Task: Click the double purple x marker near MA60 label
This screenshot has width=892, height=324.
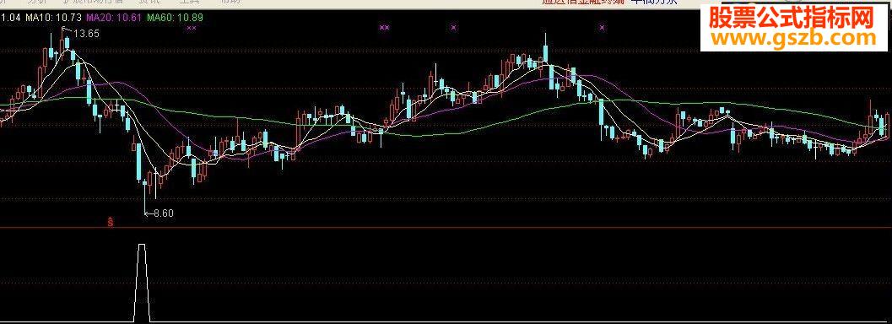Action: (x=191, y=27)
